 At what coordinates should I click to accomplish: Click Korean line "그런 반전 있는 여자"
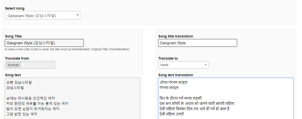22,114
